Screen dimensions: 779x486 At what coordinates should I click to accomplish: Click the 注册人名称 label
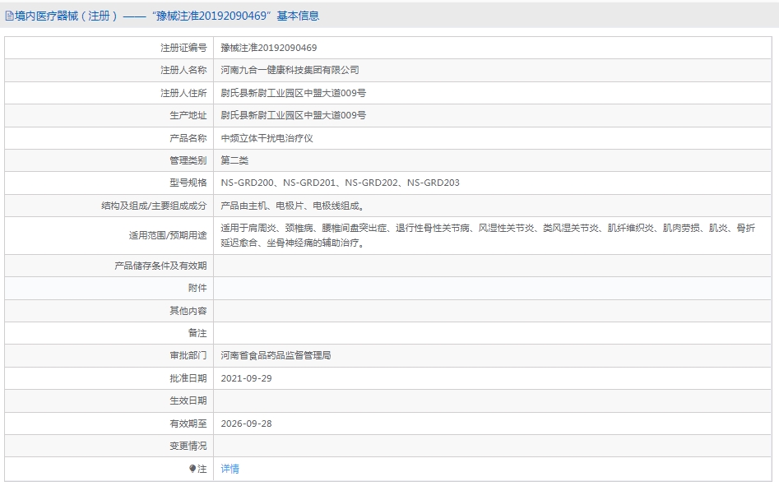coord(183,70)
